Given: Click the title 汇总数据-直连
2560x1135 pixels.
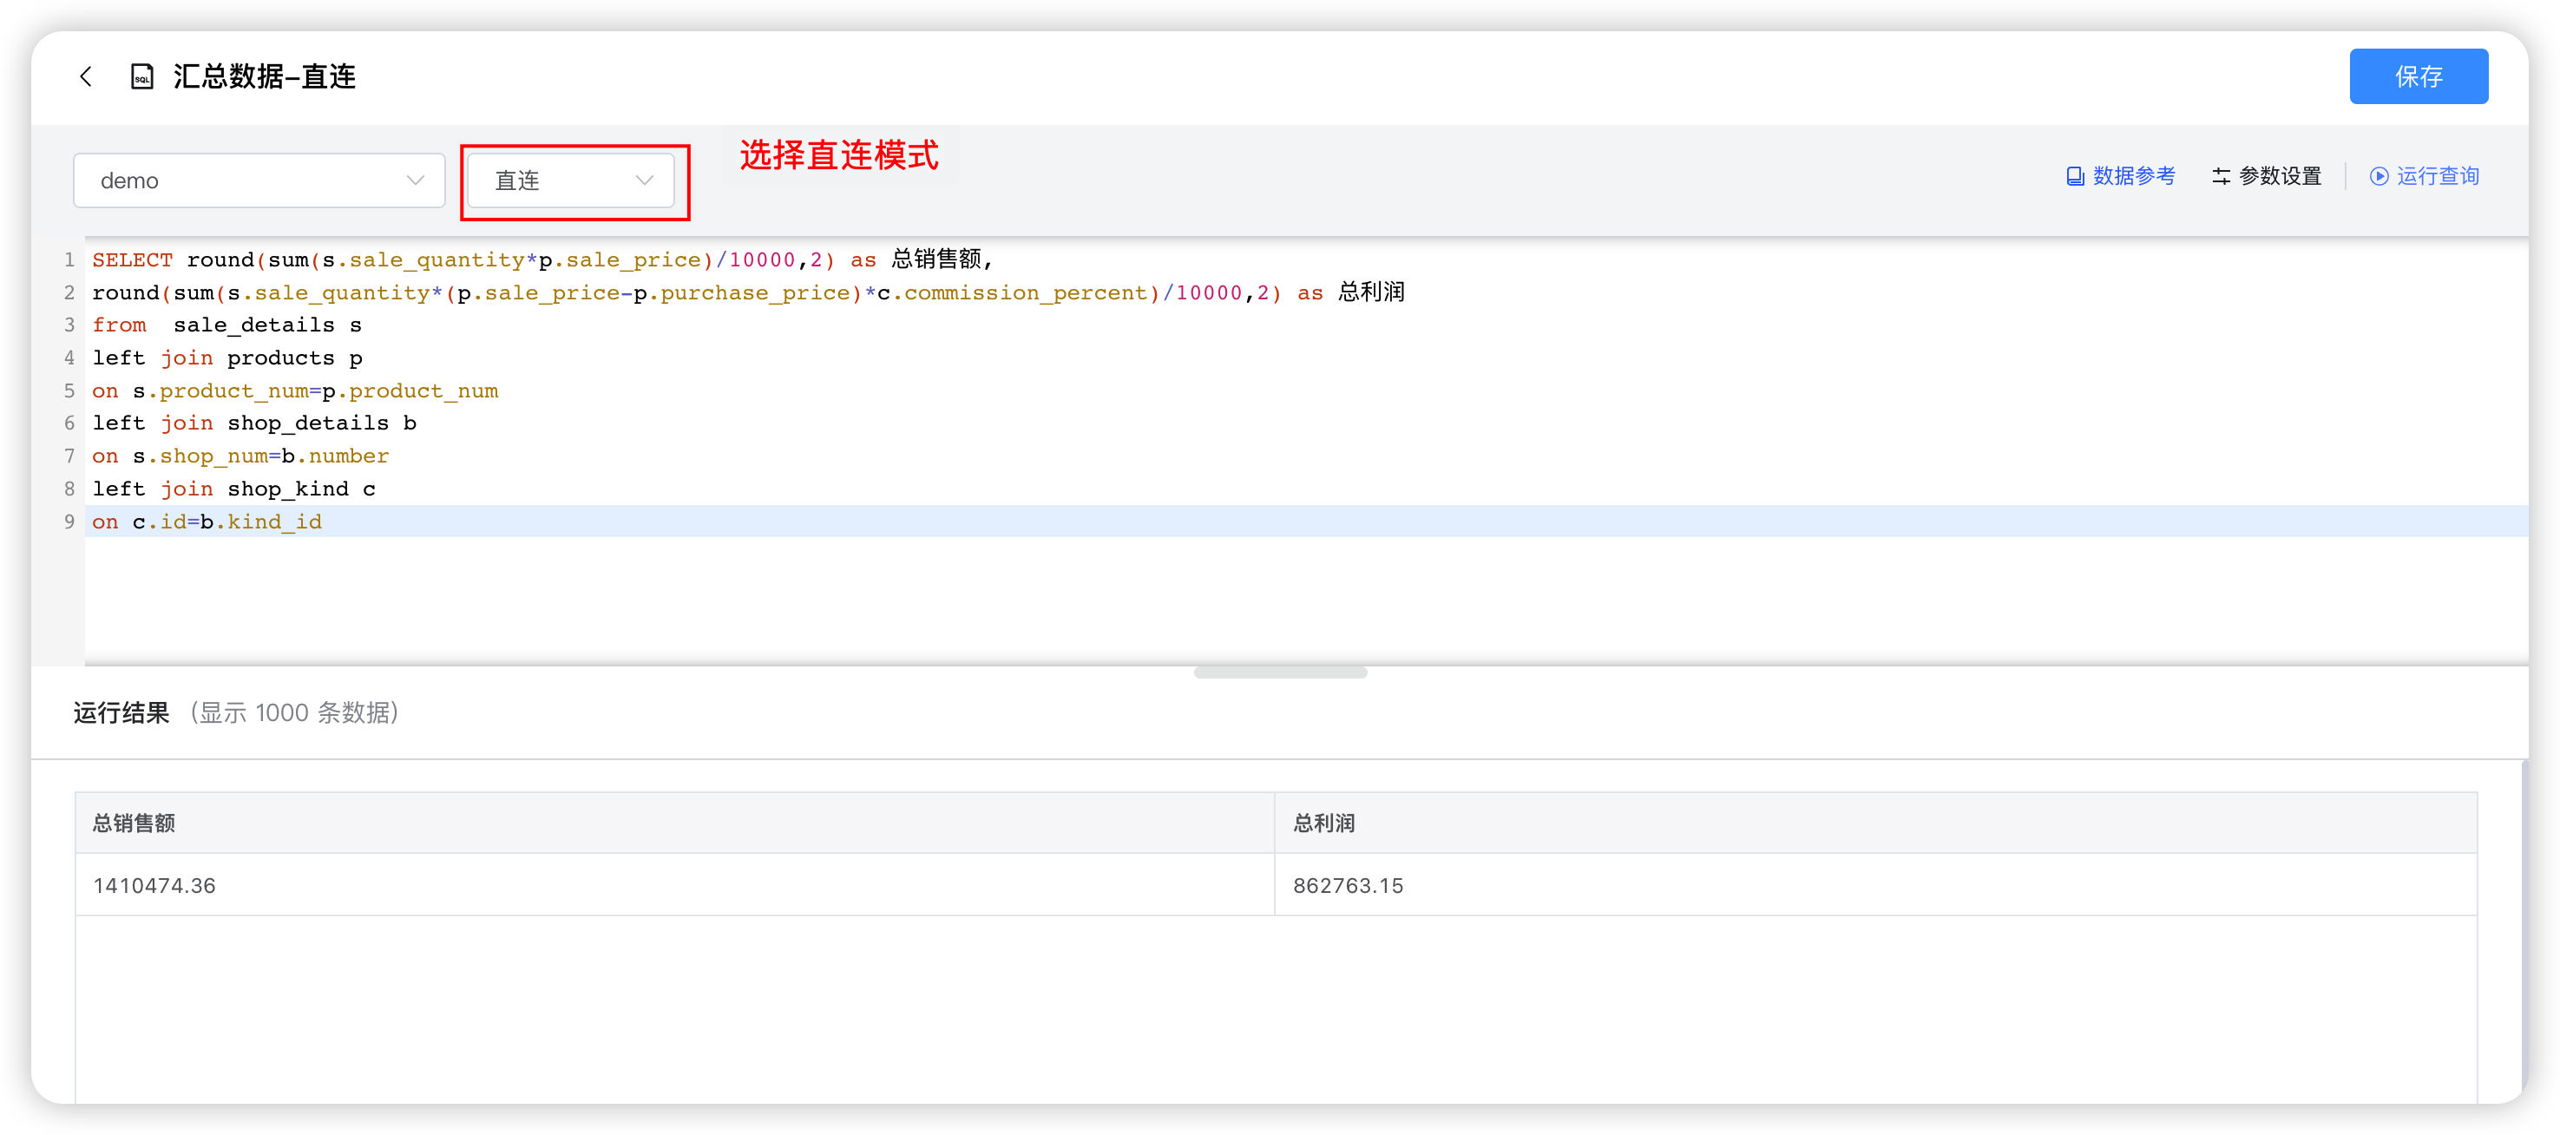Looking at the screenshot, I should 265,76.
